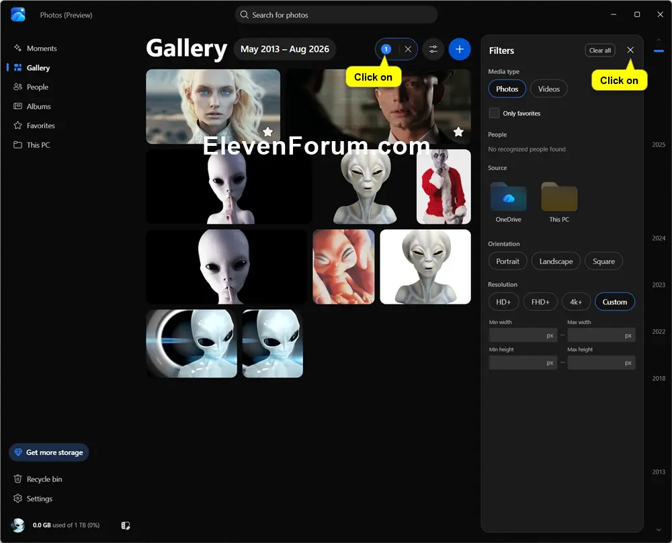This screenshot has width=672, height=543.
Task: Jump to 2025 on the timeline
Action: click(x=659, y=144)
